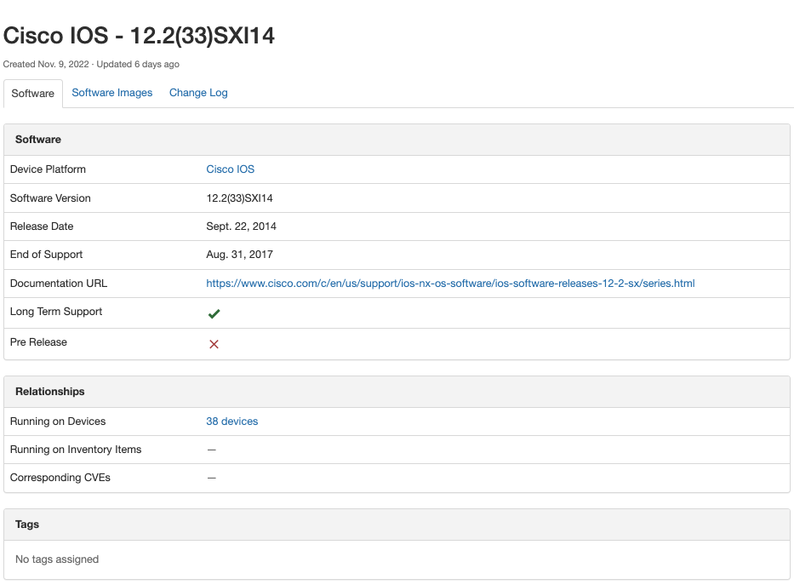The width and height of the screenshot is (794, 585).
Task: Click the Long Term Support label
Action: 55,312
